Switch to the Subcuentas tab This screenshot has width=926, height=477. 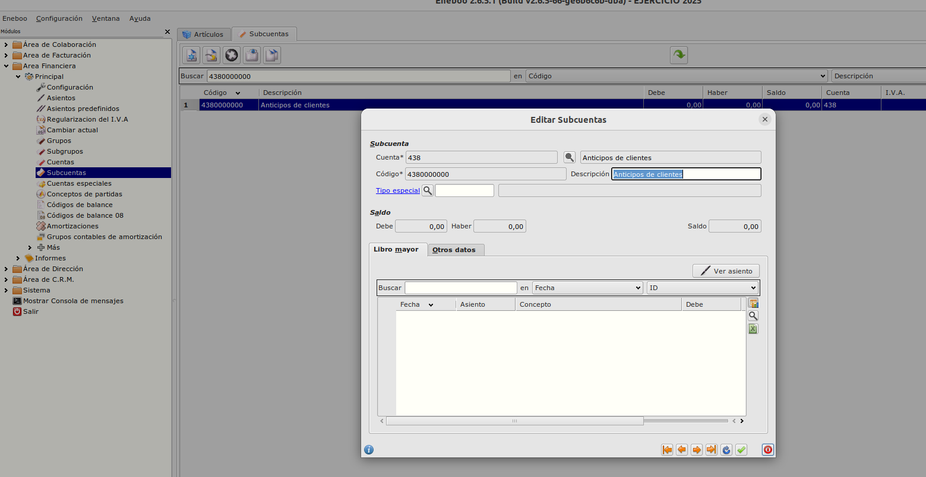(264, 34)
